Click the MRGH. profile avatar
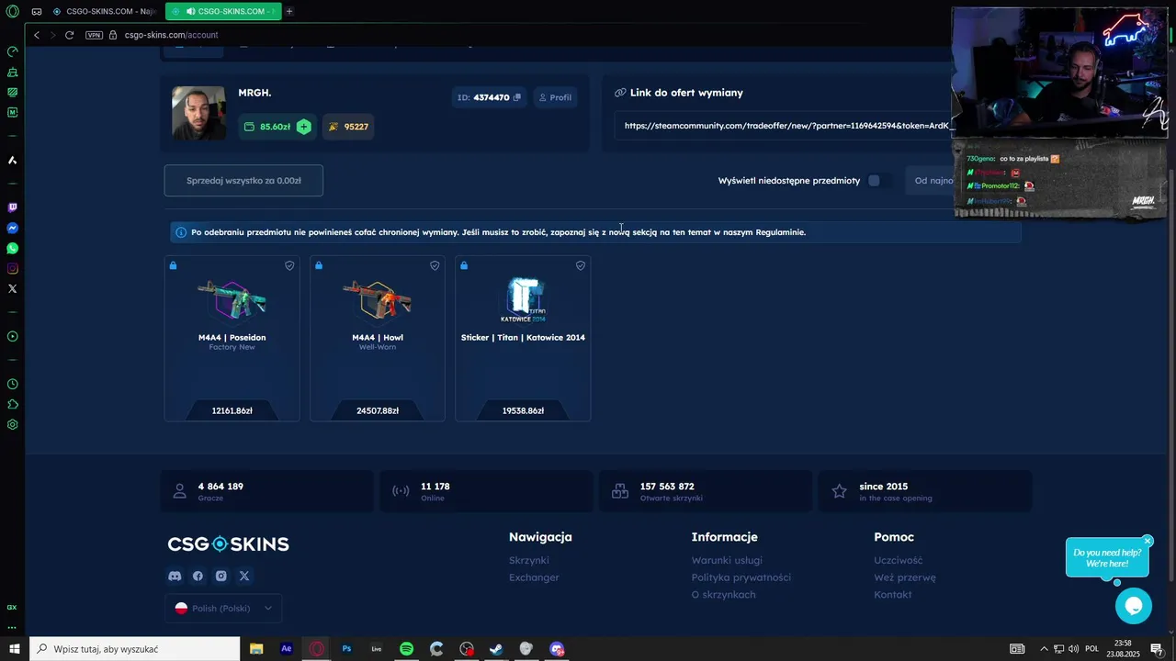 (x=198, y=113)
